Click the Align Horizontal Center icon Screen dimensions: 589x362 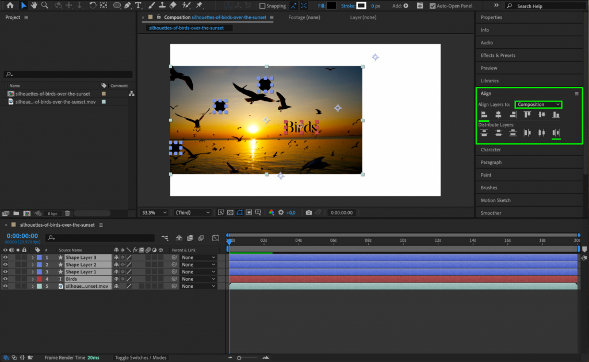pos(498,115)
